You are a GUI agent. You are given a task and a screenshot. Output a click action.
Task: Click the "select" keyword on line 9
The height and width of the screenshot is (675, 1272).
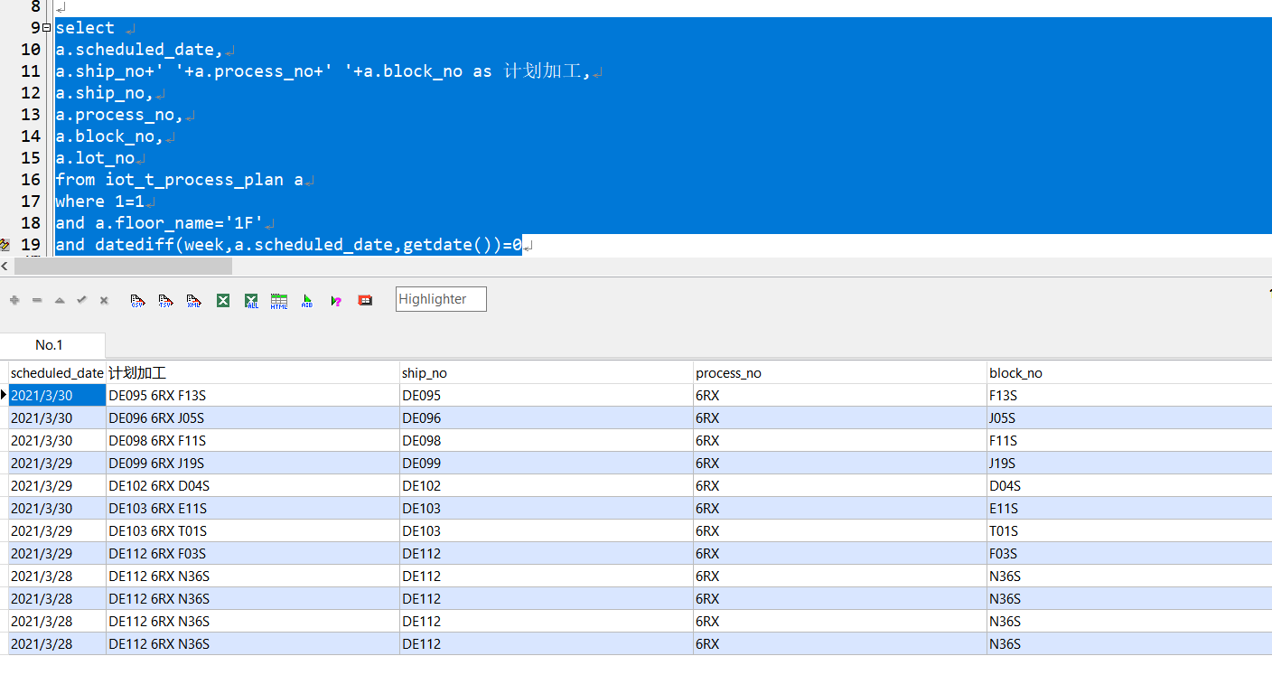pyautogui.click(x=85, y=28)
